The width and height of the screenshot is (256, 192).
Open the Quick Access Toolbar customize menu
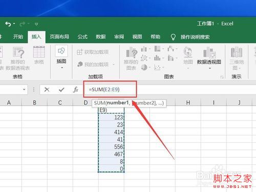[36, 24]
